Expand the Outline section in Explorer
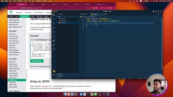 (60, 74)
